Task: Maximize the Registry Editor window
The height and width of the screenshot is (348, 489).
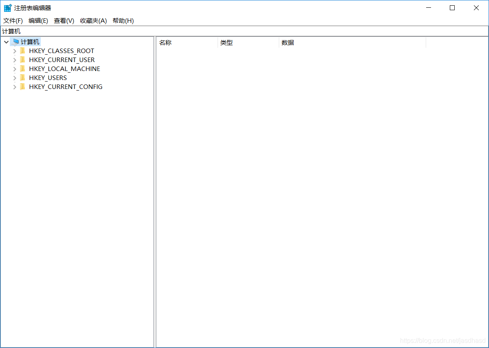Action: (452, 8)
